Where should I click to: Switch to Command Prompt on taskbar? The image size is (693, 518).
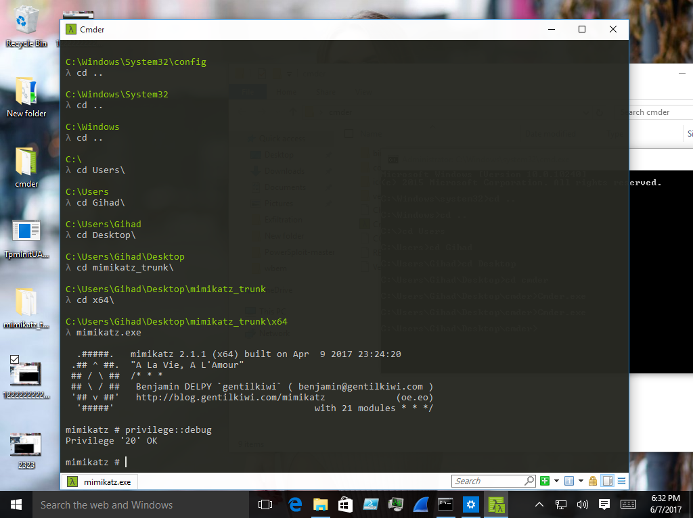[445, 504]
